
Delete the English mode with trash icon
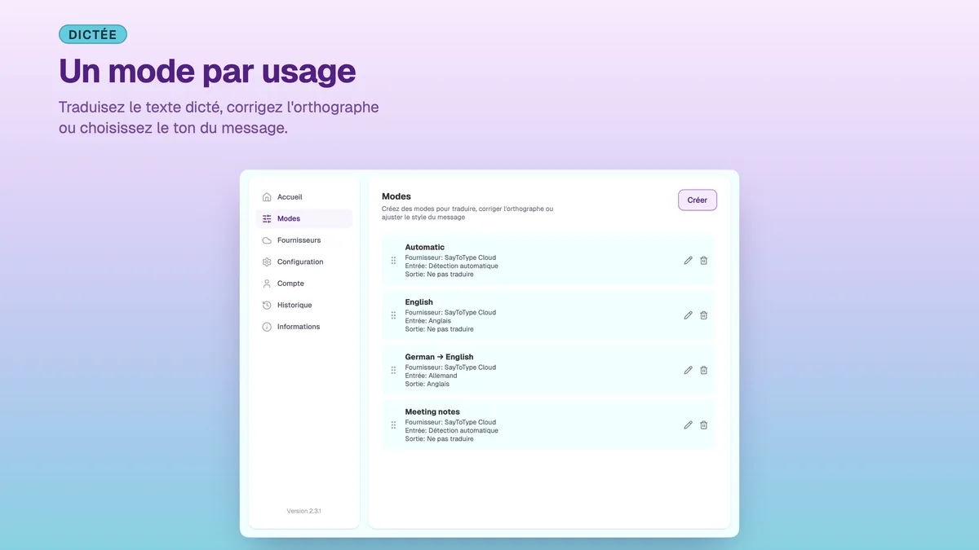pos(704,315)
